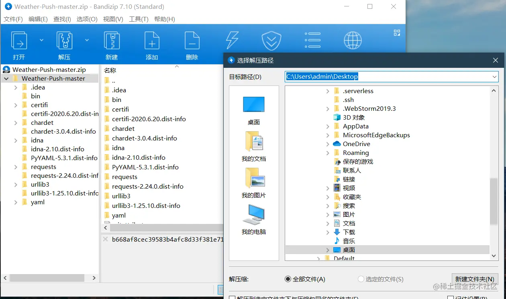The image size is (506, 299).
Task: Open the 帮助(H) menu
Action: click(164, 19)
